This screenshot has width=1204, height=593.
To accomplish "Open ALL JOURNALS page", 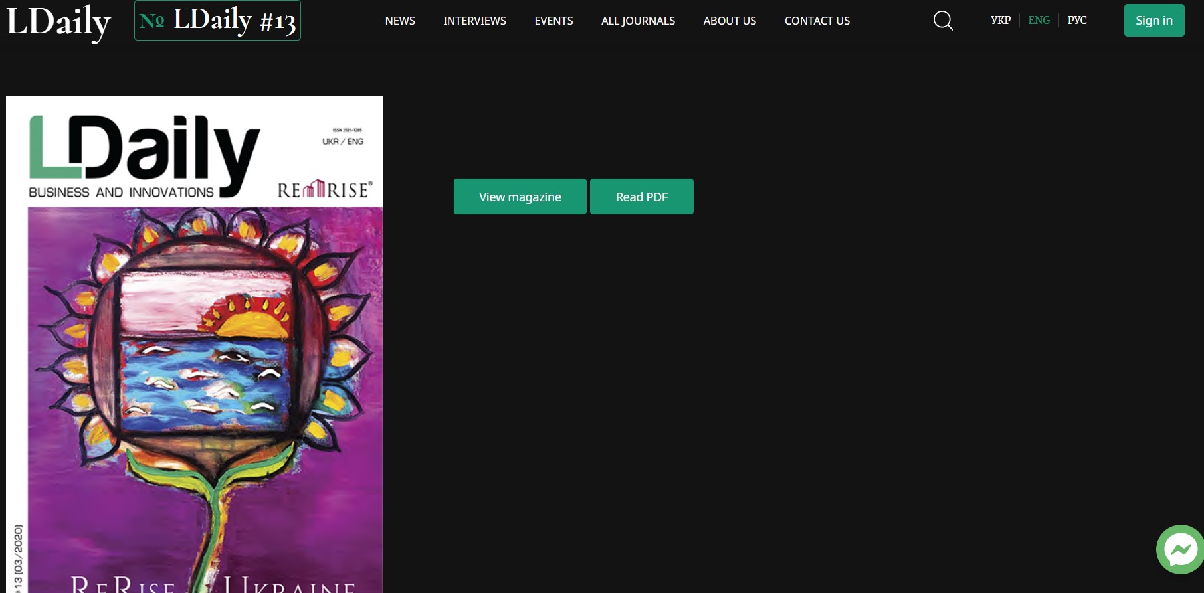I will click(638, 21).
